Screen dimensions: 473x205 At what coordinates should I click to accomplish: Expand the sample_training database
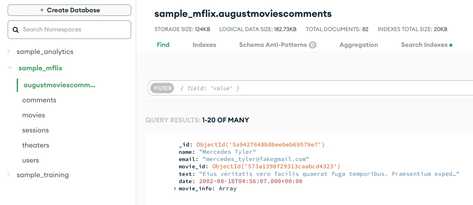pos(9,175)
